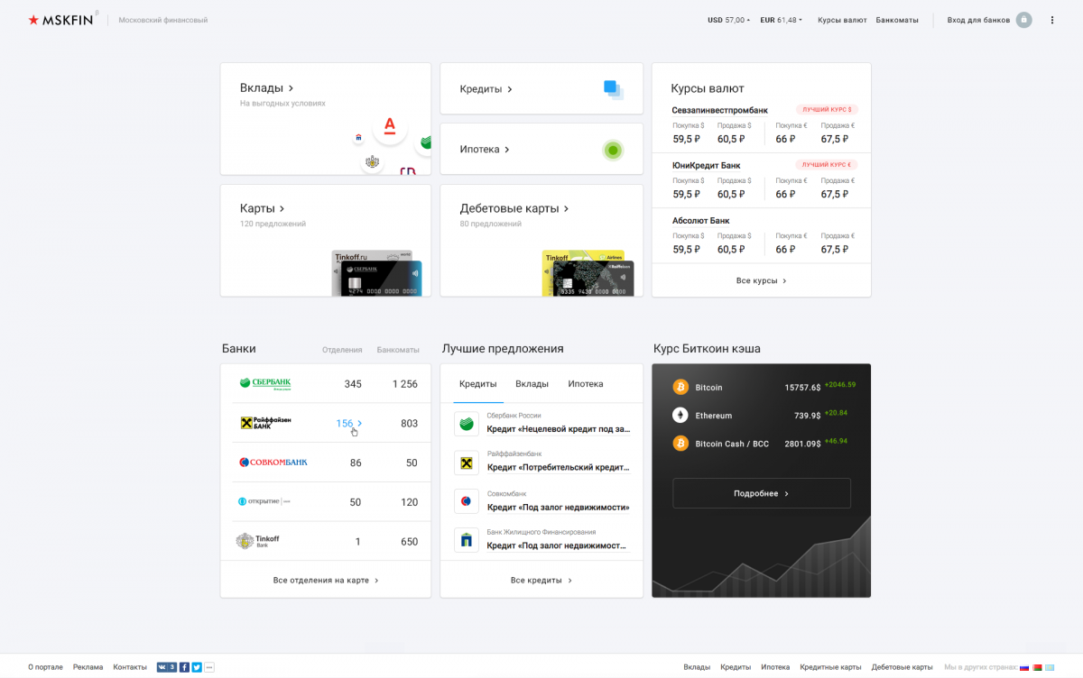The image size is (1083, 678).
Task: Open the Кредиты section card
Action: click(541, 88)
